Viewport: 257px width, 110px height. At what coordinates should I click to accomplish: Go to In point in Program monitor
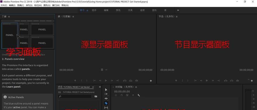[195, 81]
